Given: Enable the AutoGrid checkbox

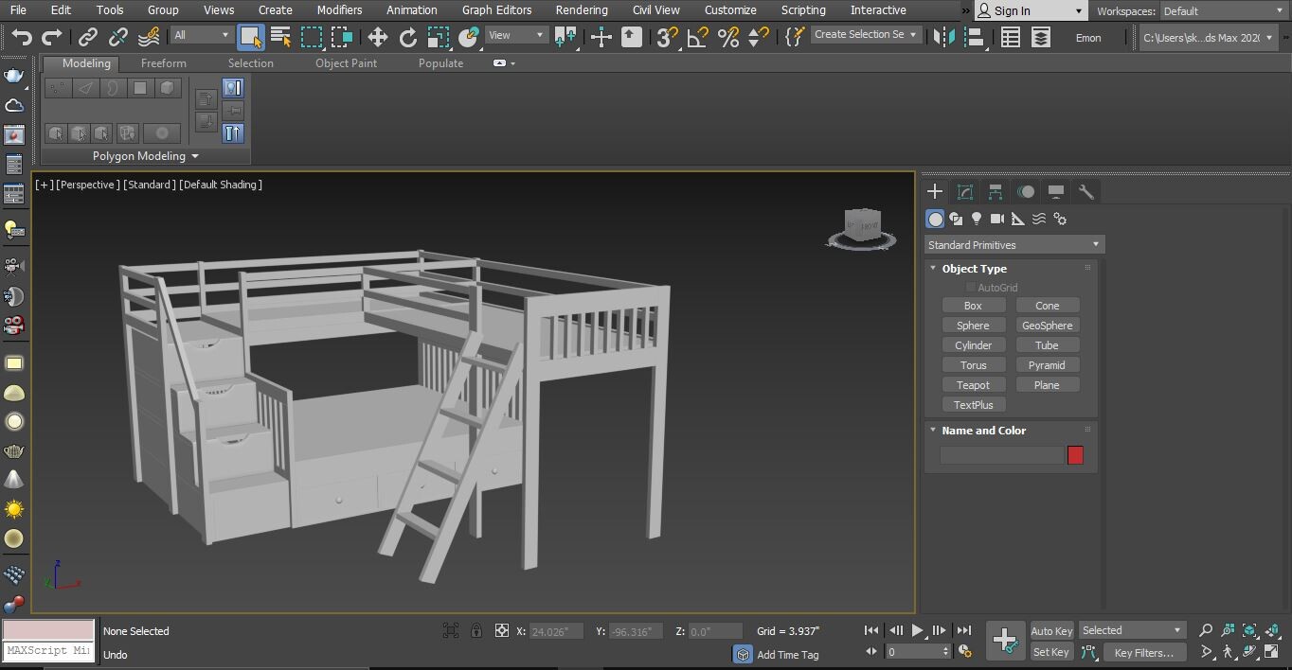Looking at the screenshot, I should 970,287.
